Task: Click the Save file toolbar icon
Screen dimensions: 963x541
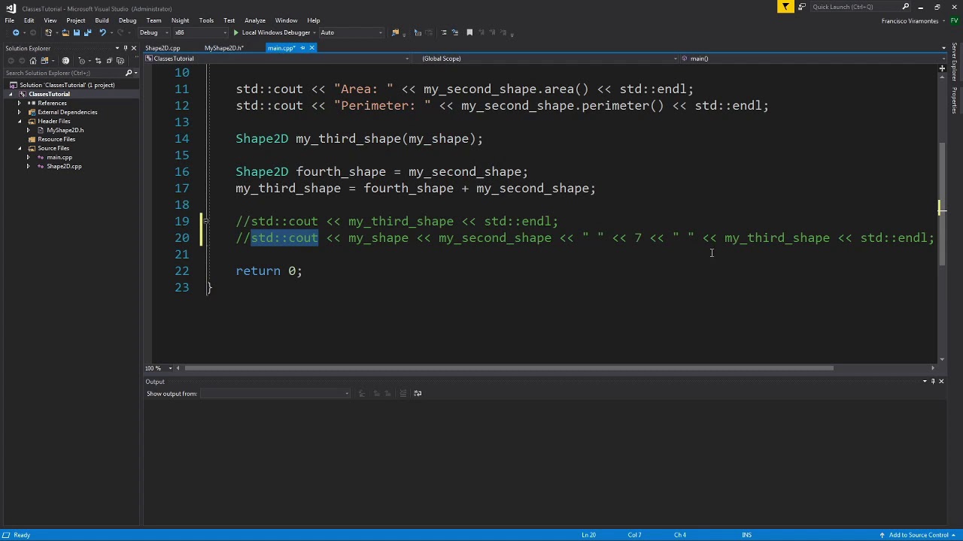Action: pyautogui.click(x=76, y=32)
